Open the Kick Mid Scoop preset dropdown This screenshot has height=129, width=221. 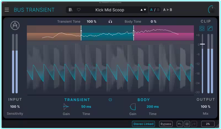(x=110, y=10)
